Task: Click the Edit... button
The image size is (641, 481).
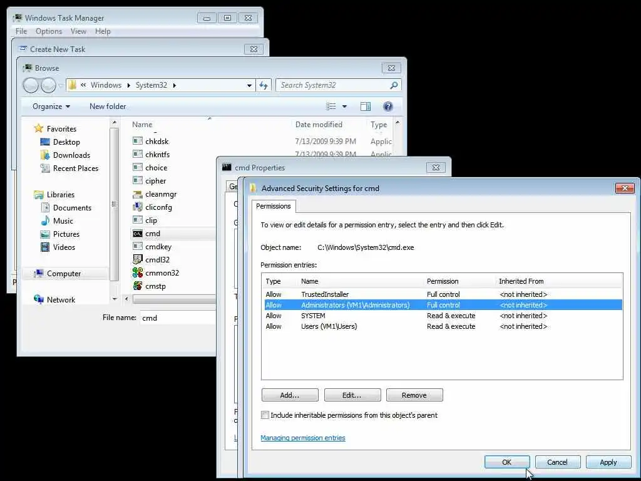Action: pos(352,395)
